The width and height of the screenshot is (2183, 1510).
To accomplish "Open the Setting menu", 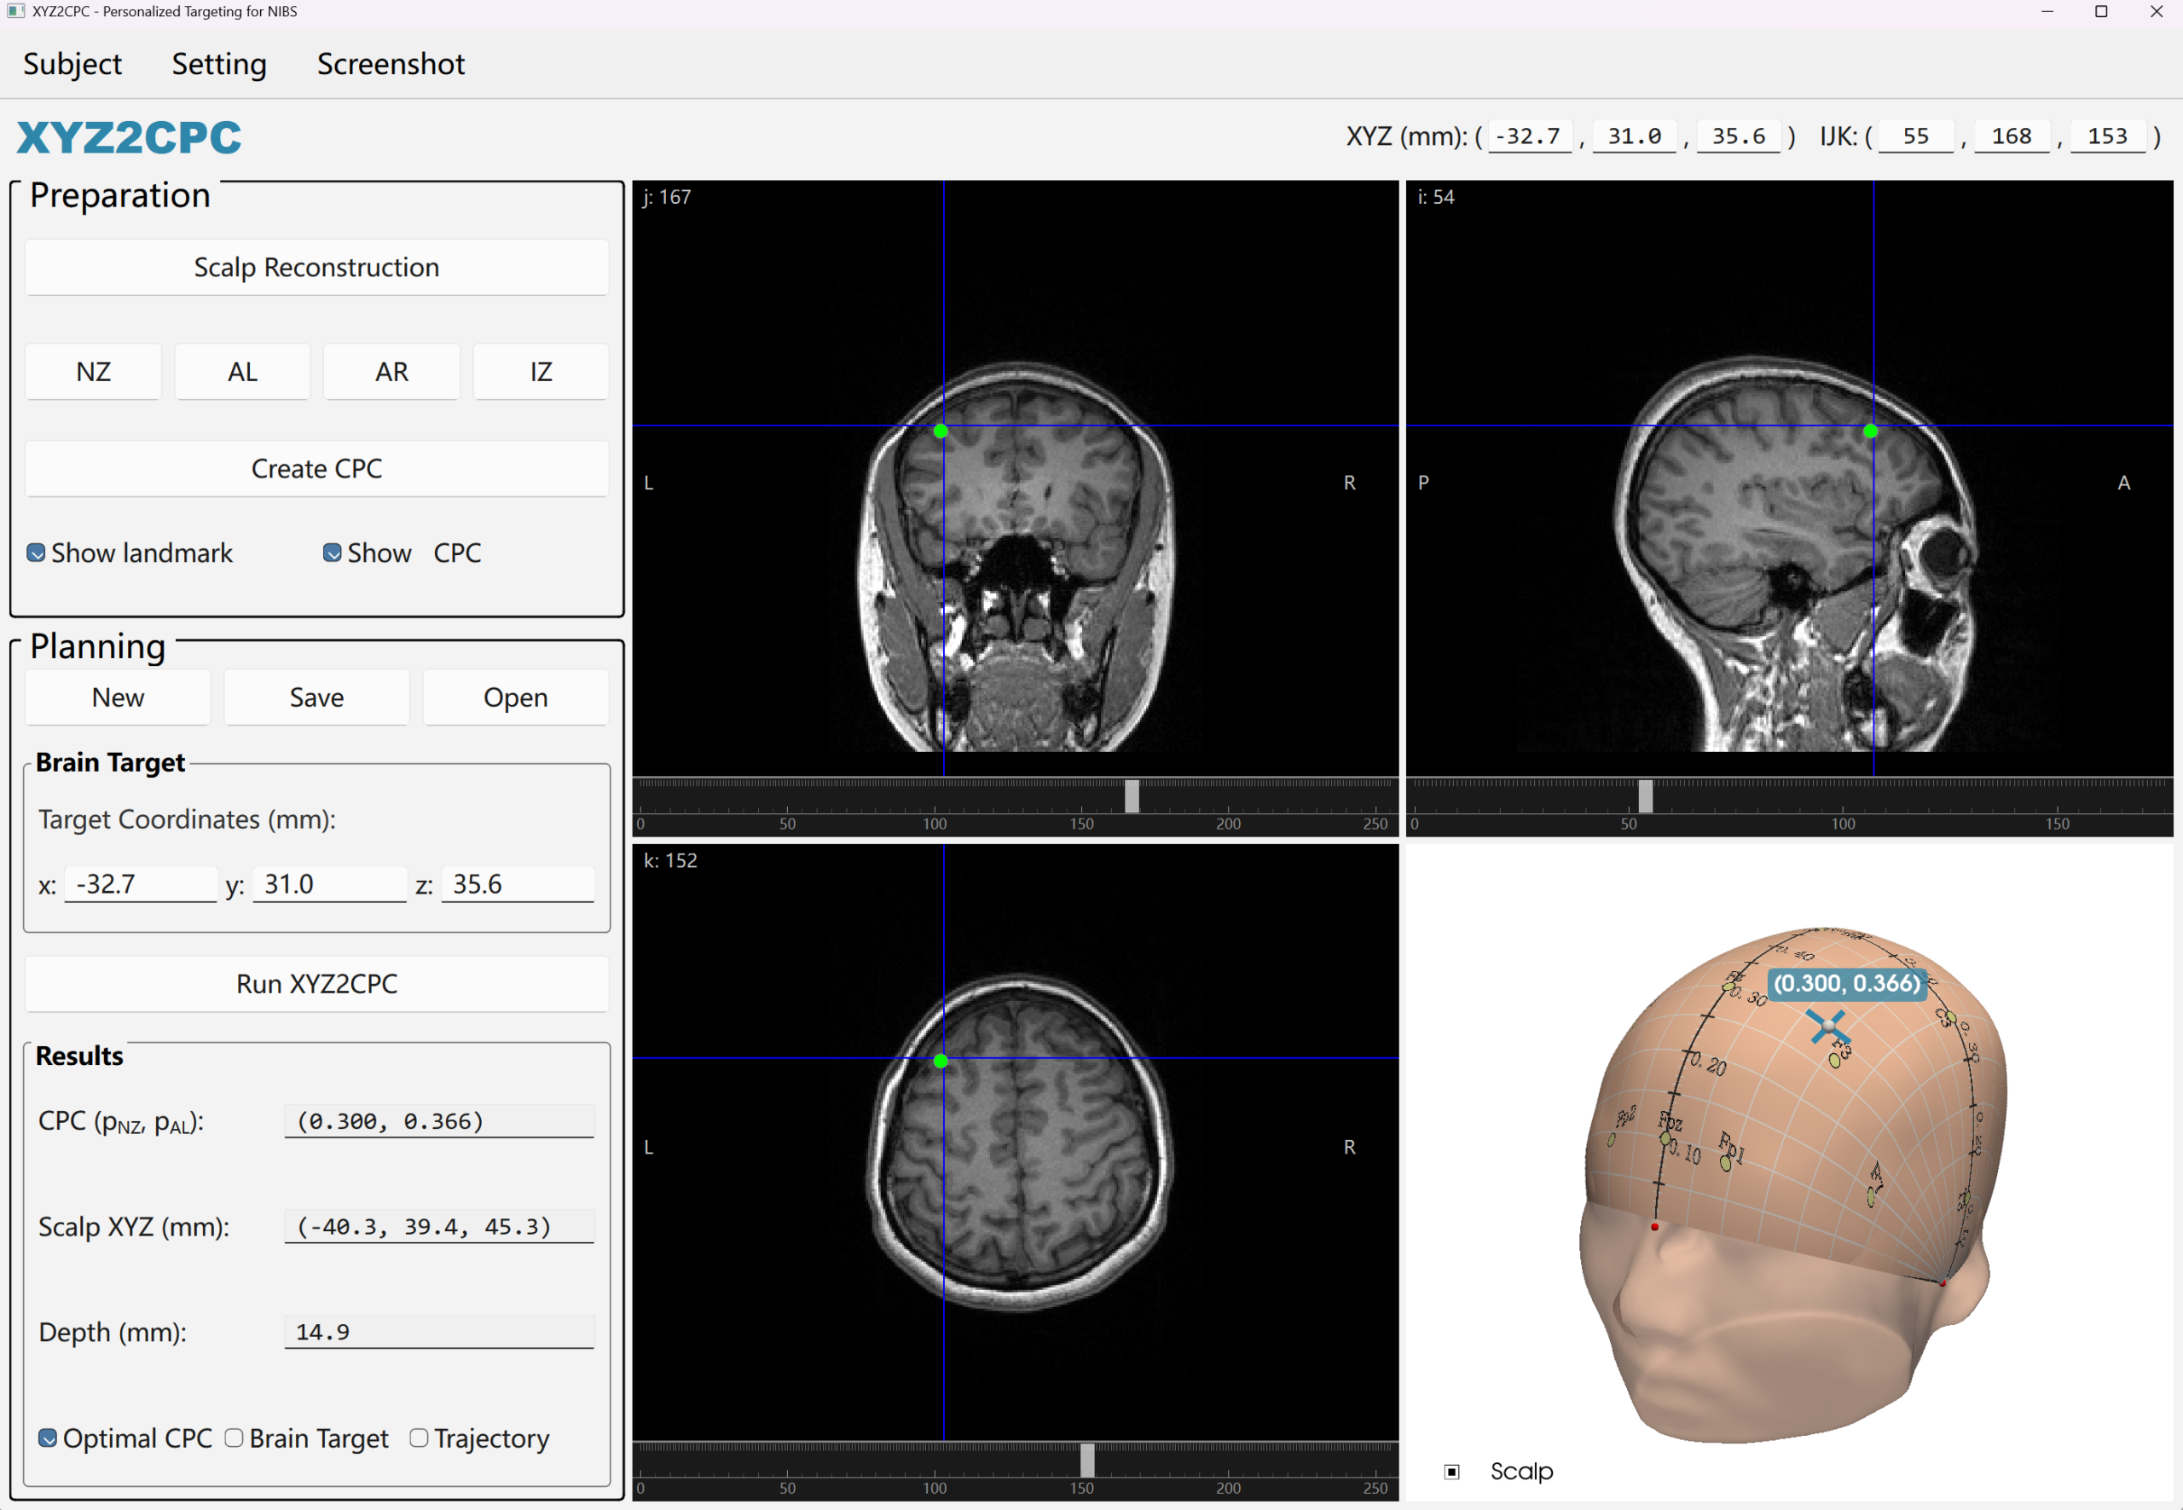I will click(218, 64).
